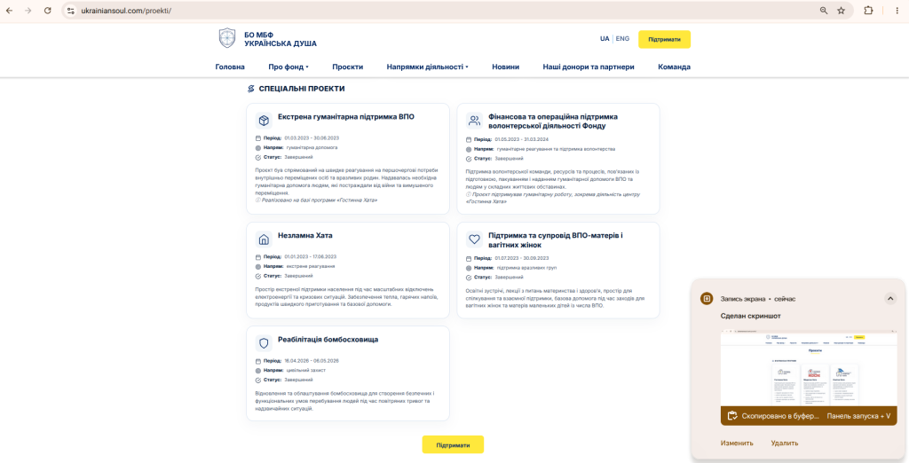The image size is (909, 463).
Task: Select the UA language option
Action: [605, 39]
